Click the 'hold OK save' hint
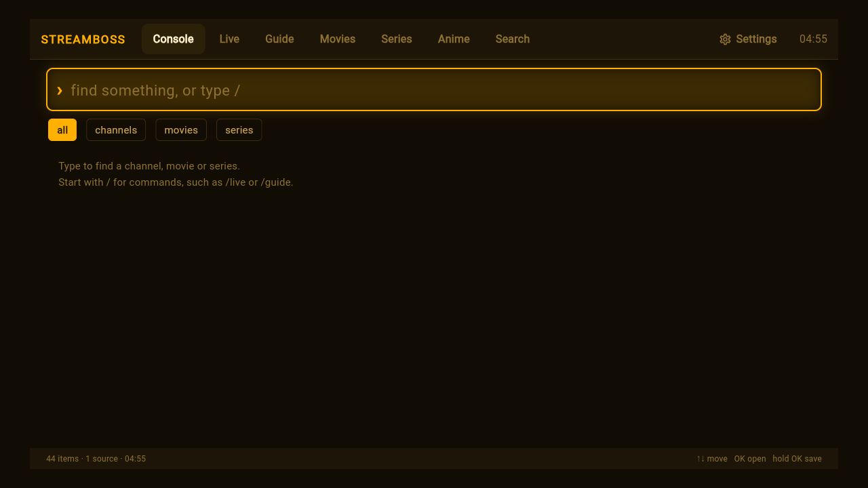 pyautogui.click(x=797, y=459)
